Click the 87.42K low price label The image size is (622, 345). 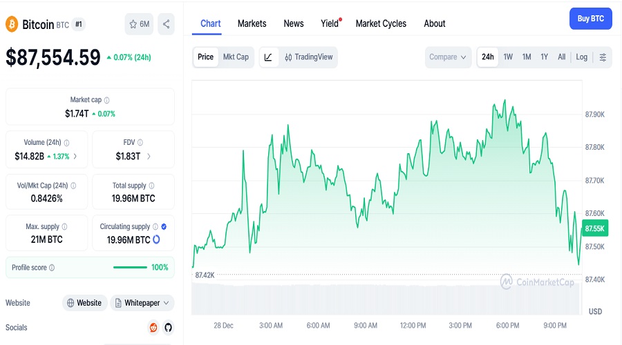click(x=205, y=275)
